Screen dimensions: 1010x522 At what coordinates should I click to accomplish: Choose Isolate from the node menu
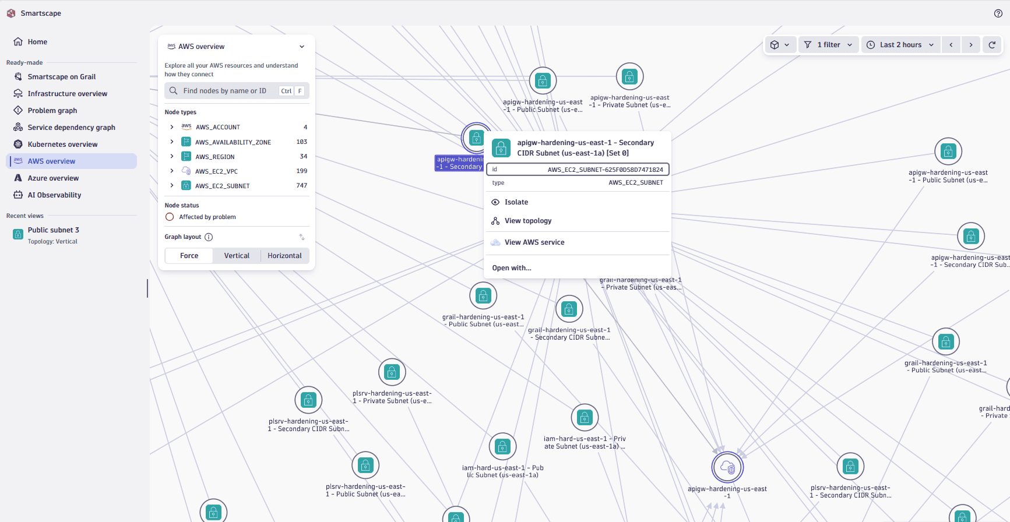(x=578, y=202)
